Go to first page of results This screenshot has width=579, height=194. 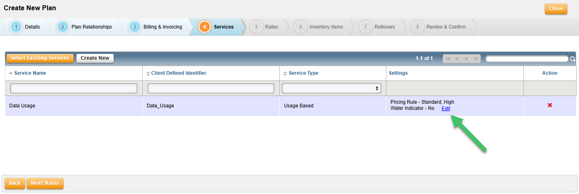pyautogui.click(x=448, y=59)
